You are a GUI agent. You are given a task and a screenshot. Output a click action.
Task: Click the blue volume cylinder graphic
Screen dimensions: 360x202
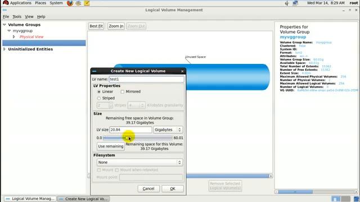(x=227, y=77)
